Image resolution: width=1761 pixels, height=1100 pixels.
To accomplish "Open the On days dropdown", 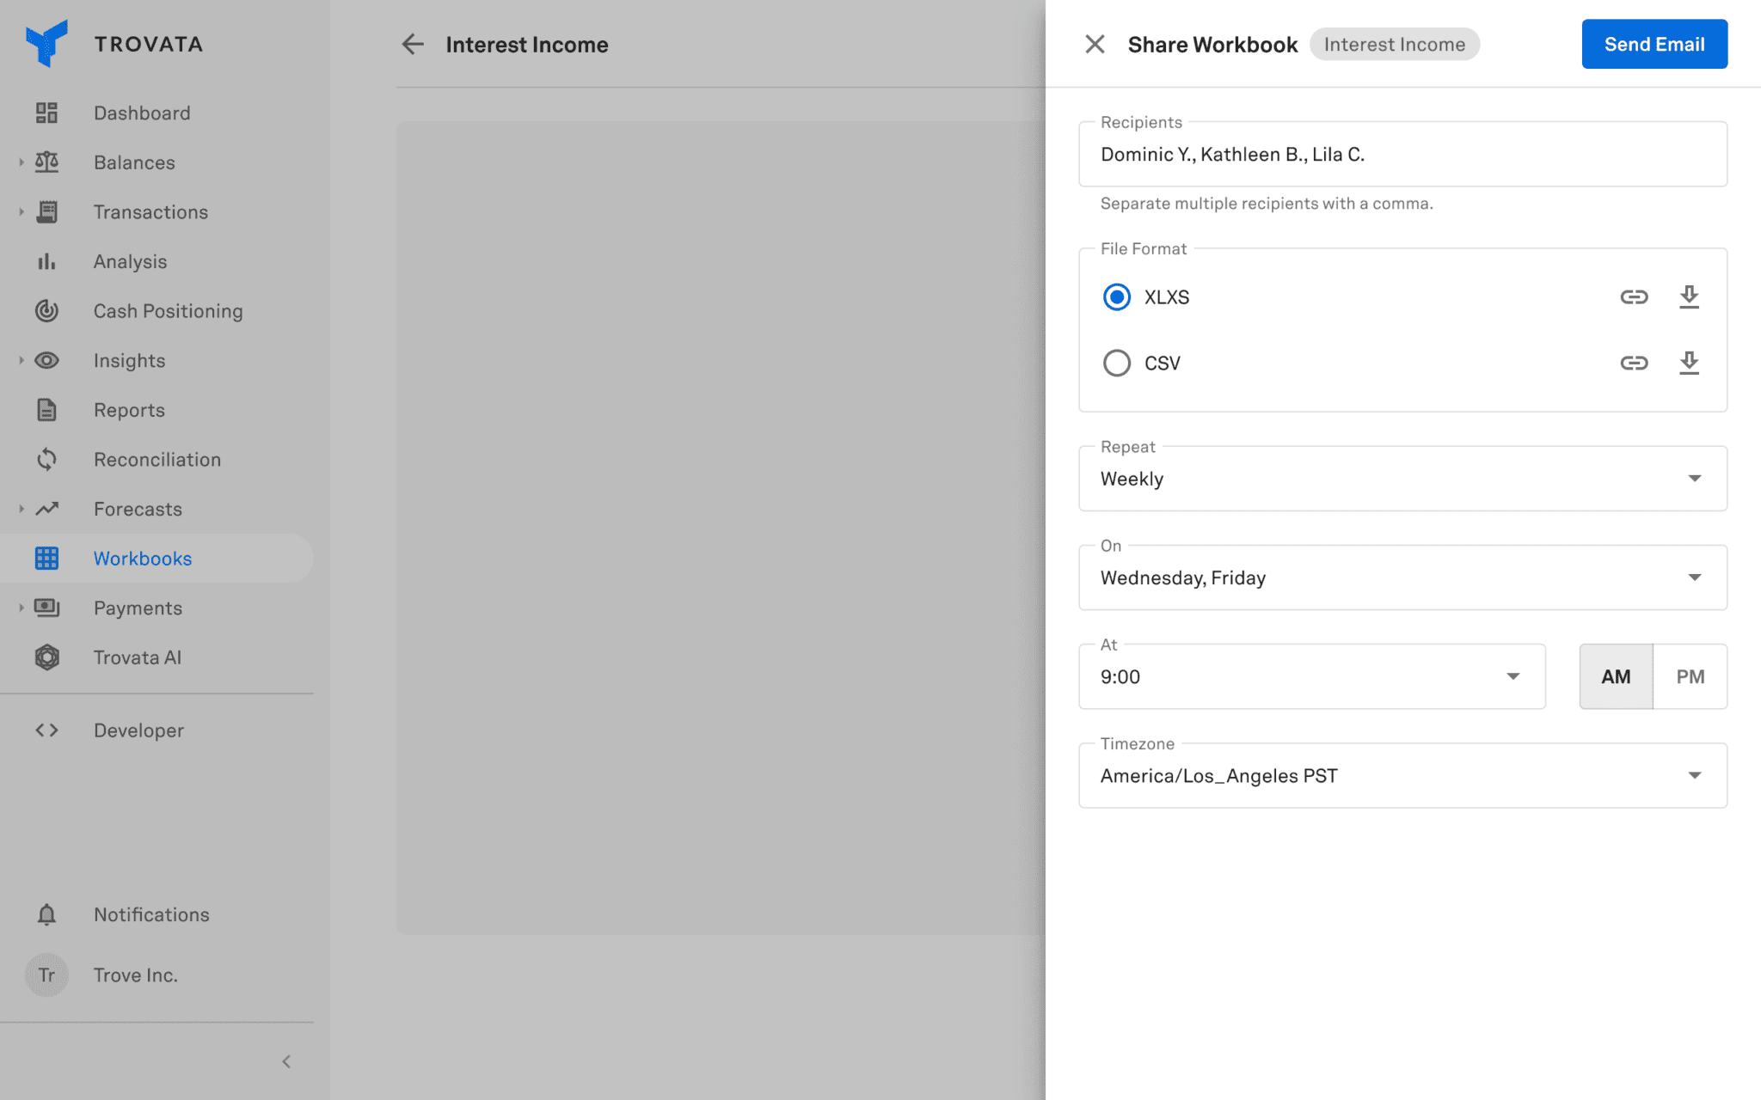I will tap(1402, 577).
